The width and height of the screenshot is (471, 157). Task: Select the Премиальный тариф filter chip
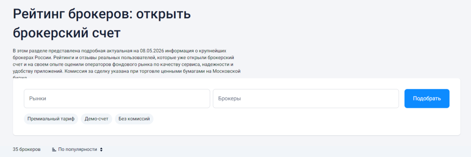(51, 119)
